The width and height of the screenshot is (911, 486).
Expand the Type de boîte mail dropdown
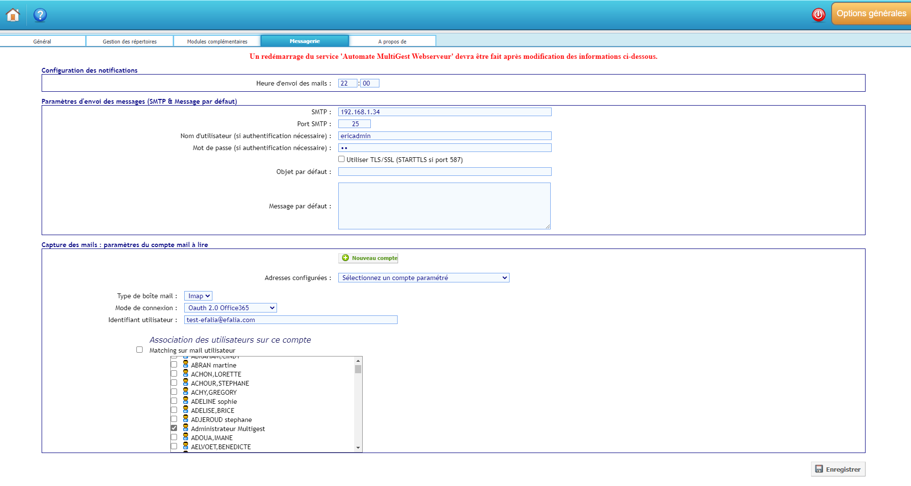(x=198, y=296)
